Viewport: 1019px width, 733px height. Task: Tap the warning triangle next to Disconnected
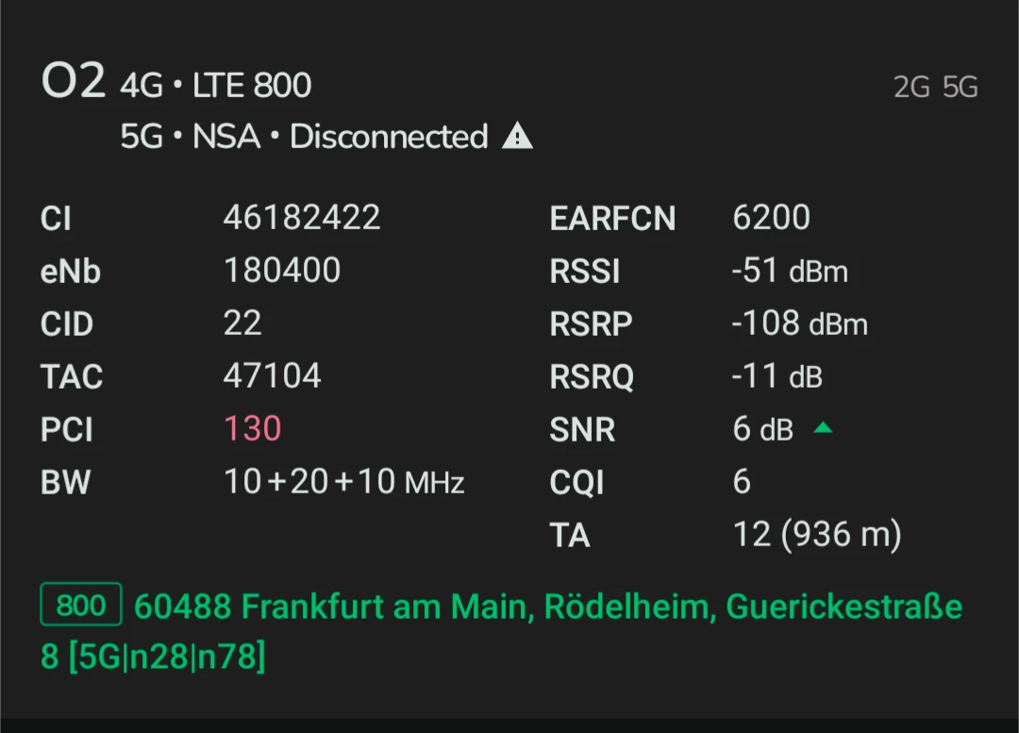(x=517, y=138)
